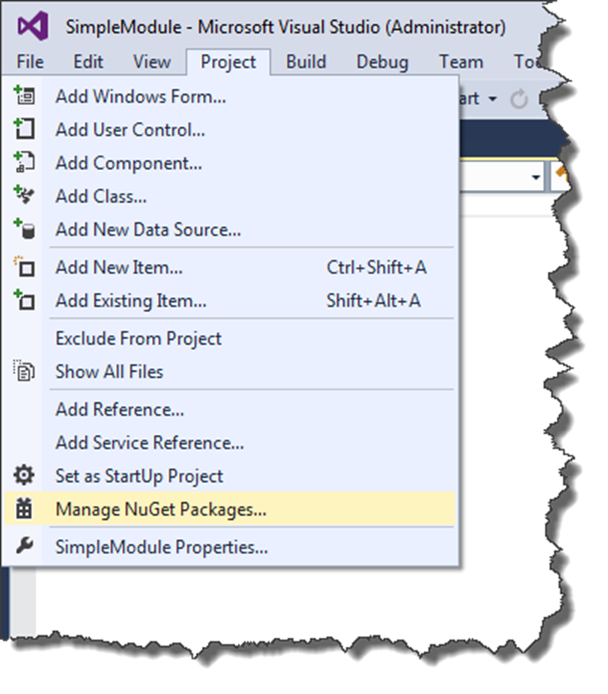Select Add Service Reference... entry

click(x=150, y=442)
